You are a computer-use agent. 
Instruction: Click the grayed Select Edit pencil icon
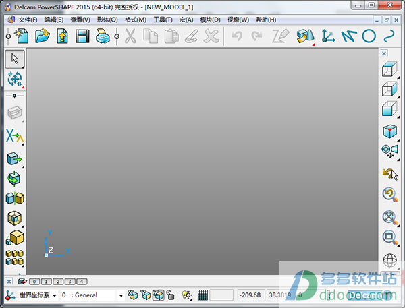281,36
